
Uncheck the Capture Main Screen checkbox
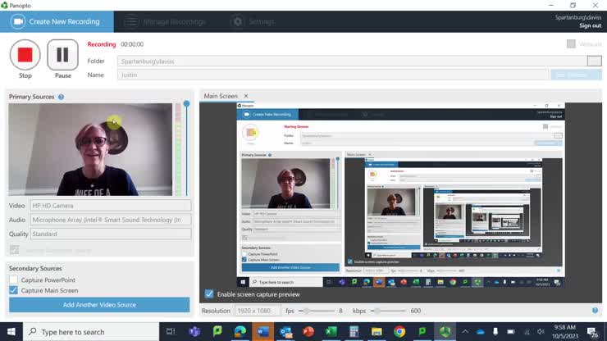(13, 290)
